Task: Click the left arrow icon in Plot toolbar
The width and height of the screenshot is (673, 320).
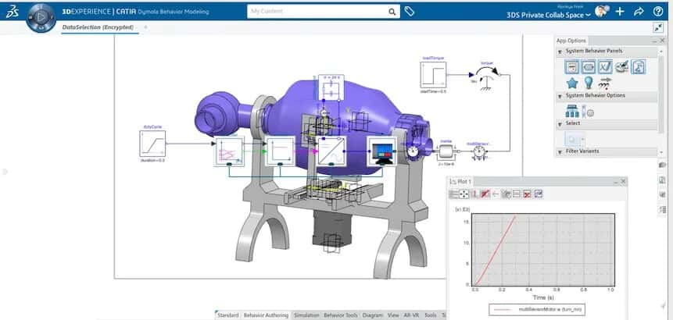Action: coord(496,194)
